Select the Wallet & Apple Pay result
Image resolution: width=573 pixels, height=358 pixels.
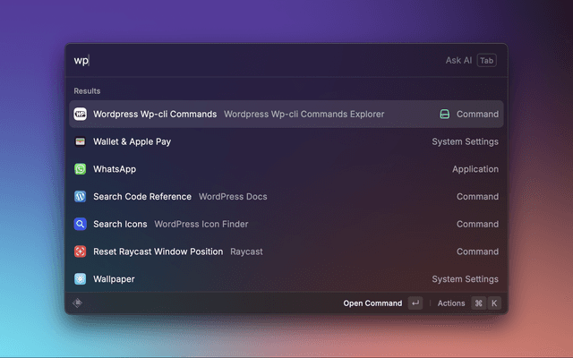pos(286,141)
